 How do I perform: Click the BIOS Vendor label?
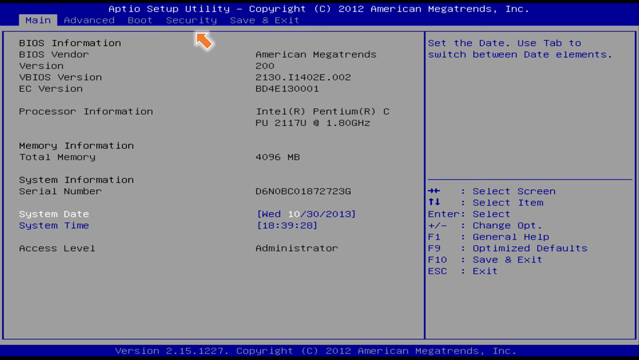(x=54, y=54)
